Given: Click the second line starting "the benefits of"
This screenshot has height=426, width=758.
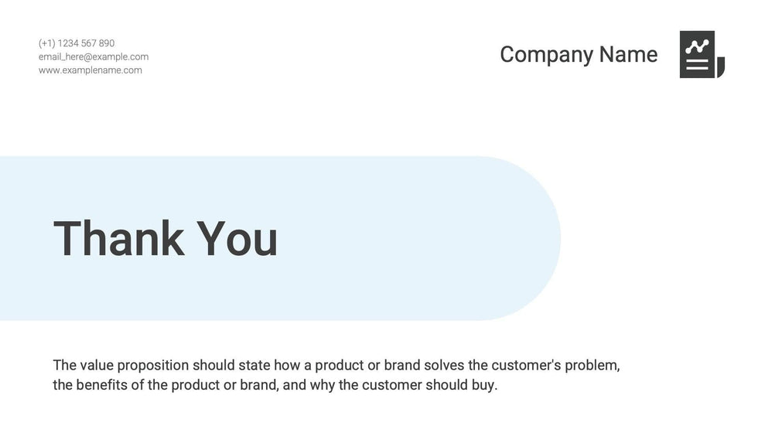Looking at the screenshot, I should (x=275, y=385).
